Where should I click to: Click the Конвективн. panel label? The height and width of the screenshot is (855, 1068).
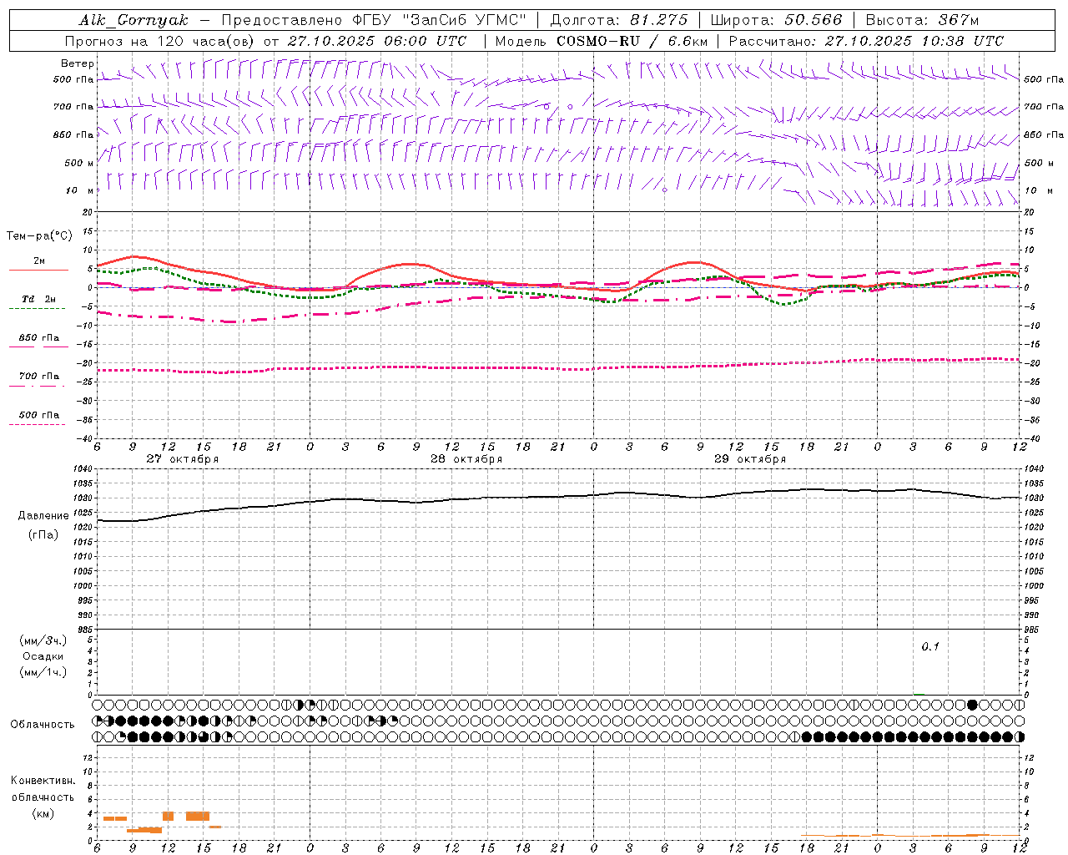(x=43, y=781)
